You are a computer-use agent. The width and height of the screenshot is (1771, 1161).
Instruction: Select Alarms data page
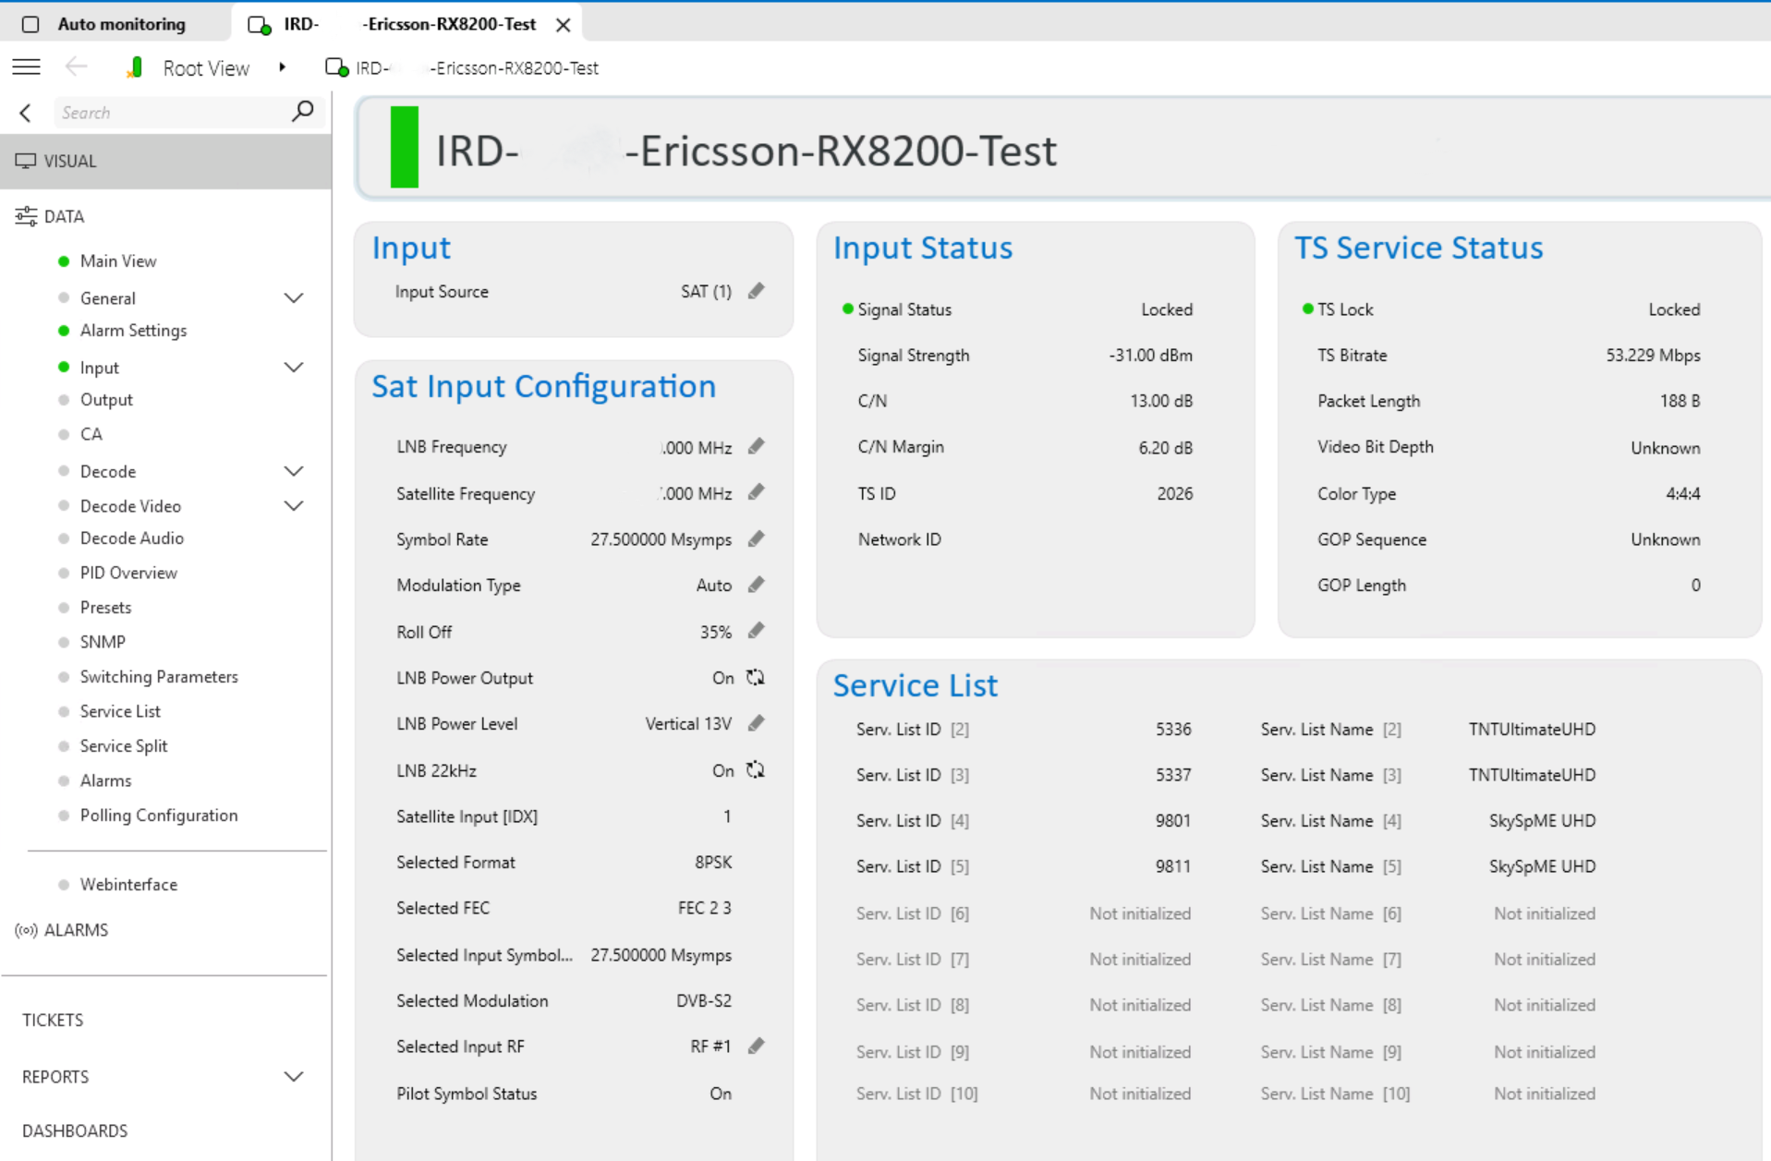click(x=105, y=780)
